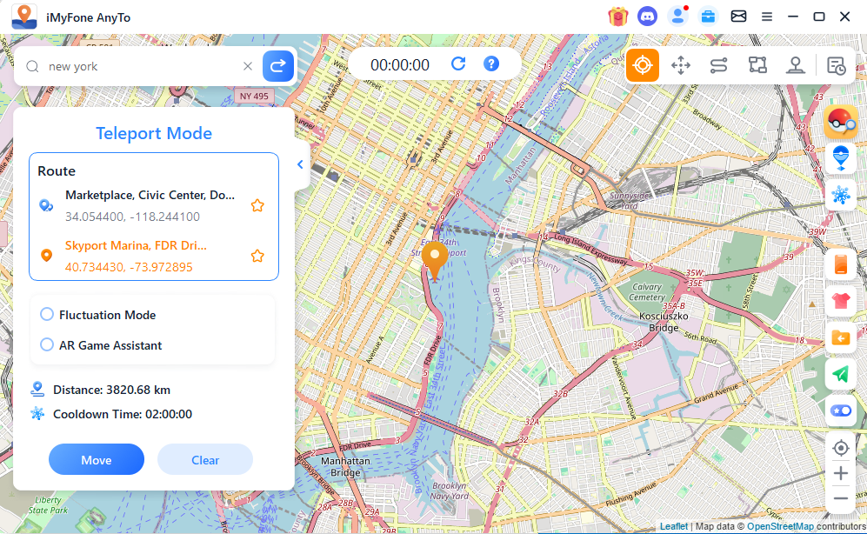
Task: Open the user account profile icon
Action: (677, 17)
